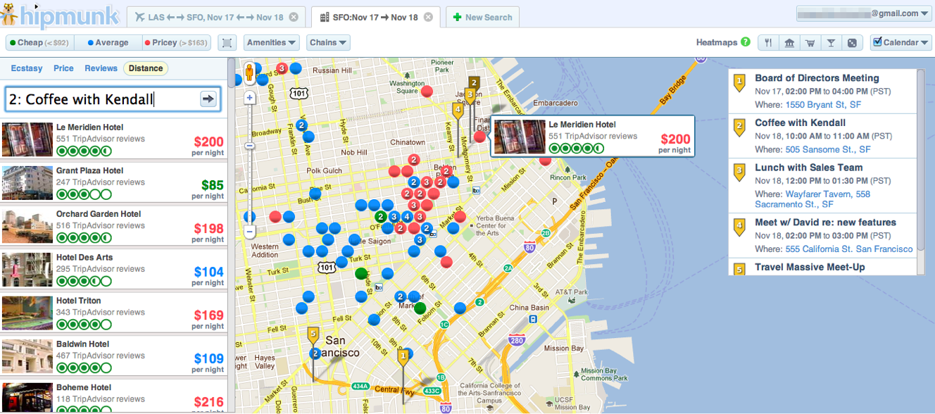The height and width of the screenshot is (414, 935).
Task: Click the Board of Directors Meeting title
Action: (817, 78)
